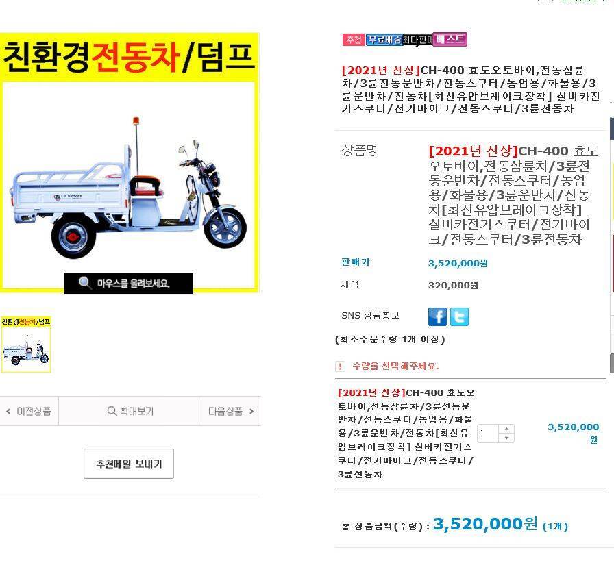Click the product title heading link

tap(470, 89)
